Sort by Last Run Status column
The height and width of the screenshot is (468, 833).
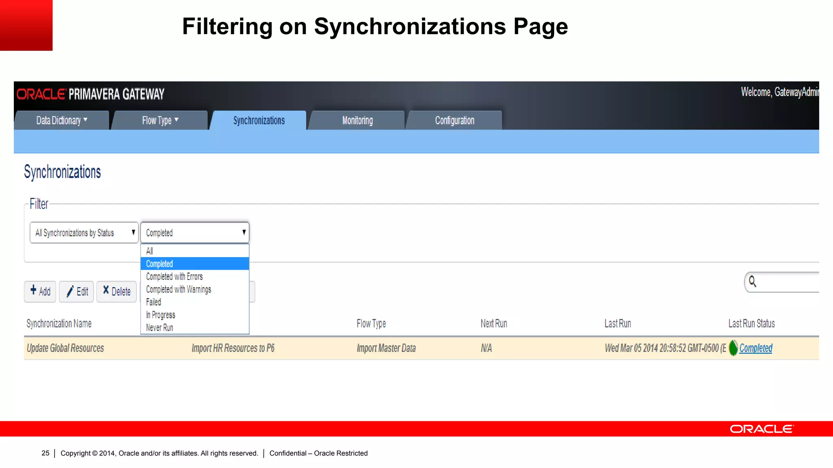[751, 323]
